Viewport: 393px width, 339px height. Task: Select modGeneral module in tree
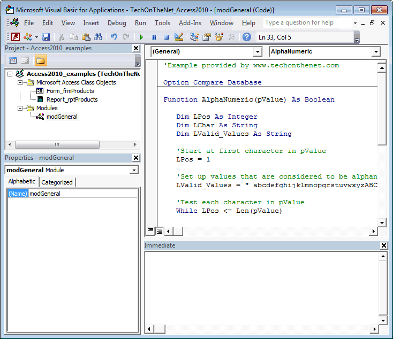62,117
